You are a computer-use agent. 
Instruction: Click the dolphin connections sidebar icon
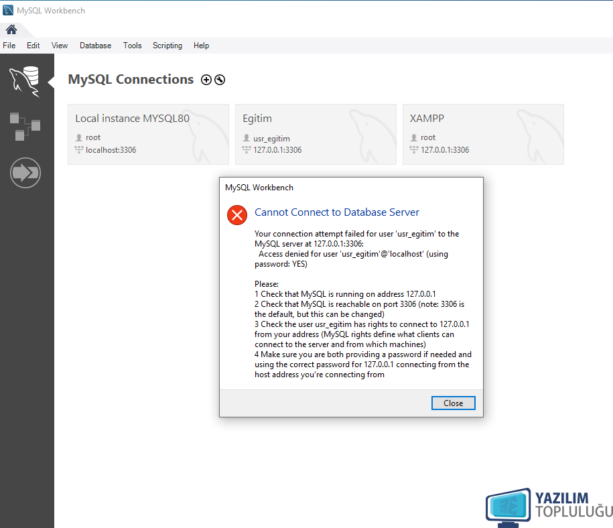click(25, 81)
